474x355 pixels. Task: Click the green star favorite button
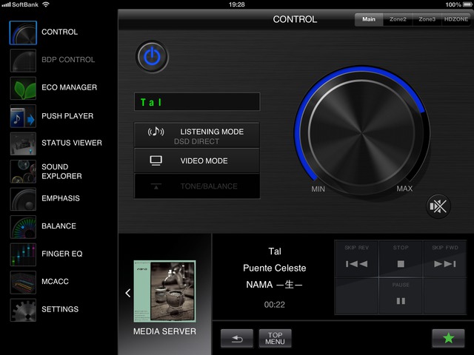(448, 338)
